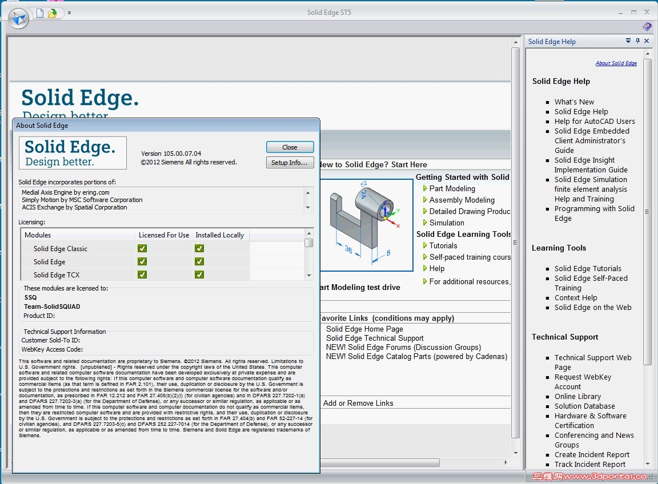Click the Installed Locally column header

[x=220, y=235]
